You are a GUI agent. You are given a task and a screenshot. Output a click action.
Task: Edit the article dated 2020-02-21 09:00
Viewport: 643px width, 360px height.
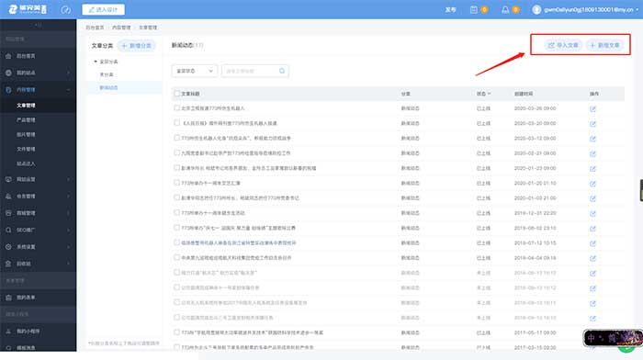coord(592,153)
